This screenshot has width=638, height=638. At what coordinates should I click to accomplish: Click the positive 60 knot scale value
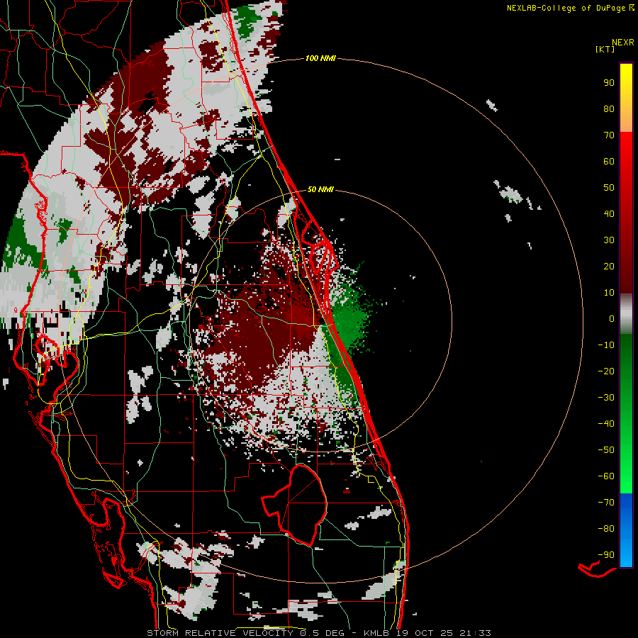pyautogui.click(x=609, y=161)
